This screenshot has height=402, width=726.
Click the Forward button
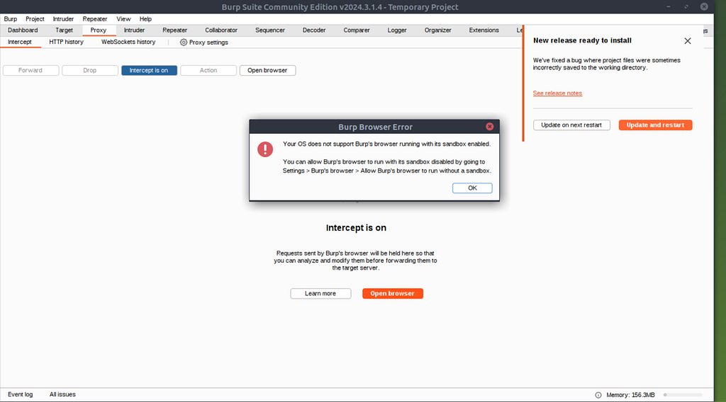coord(30,70)
